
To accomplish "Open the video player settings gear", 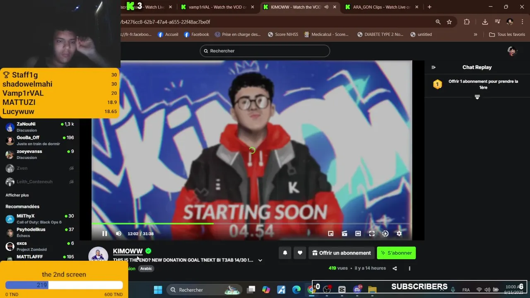I will click(399, 233).
